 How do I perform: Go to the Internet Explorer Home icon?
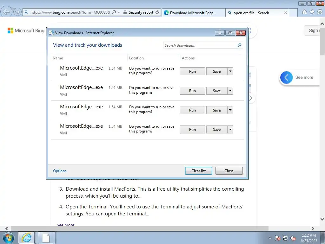[x=304, y=12]
